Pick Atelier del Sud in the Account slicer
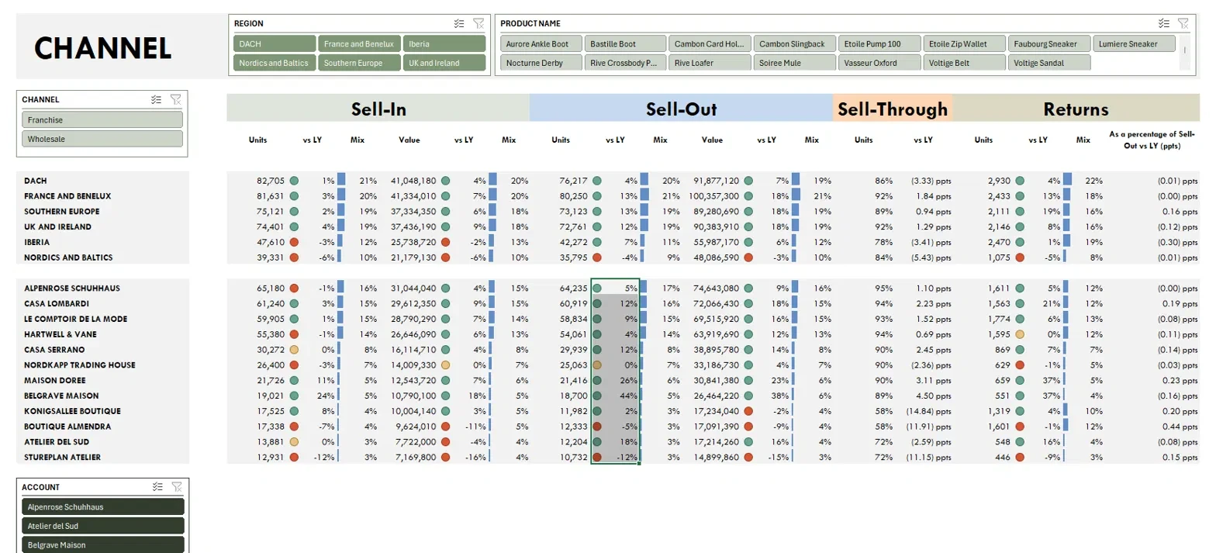The image size is (1216, 553). (x=103, y=526)
